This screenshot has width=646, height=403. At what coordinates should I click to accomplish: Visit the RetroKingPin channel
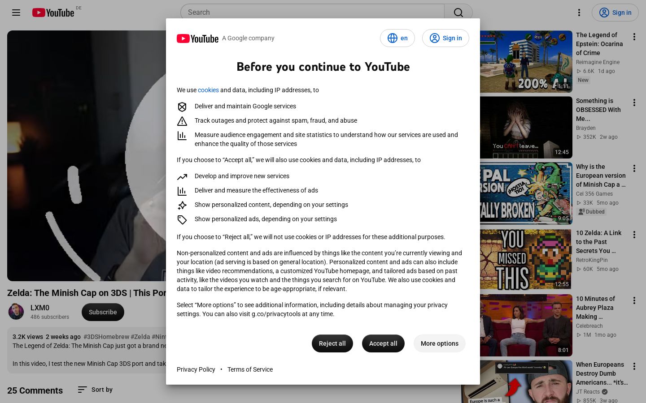tap(592, 260)
